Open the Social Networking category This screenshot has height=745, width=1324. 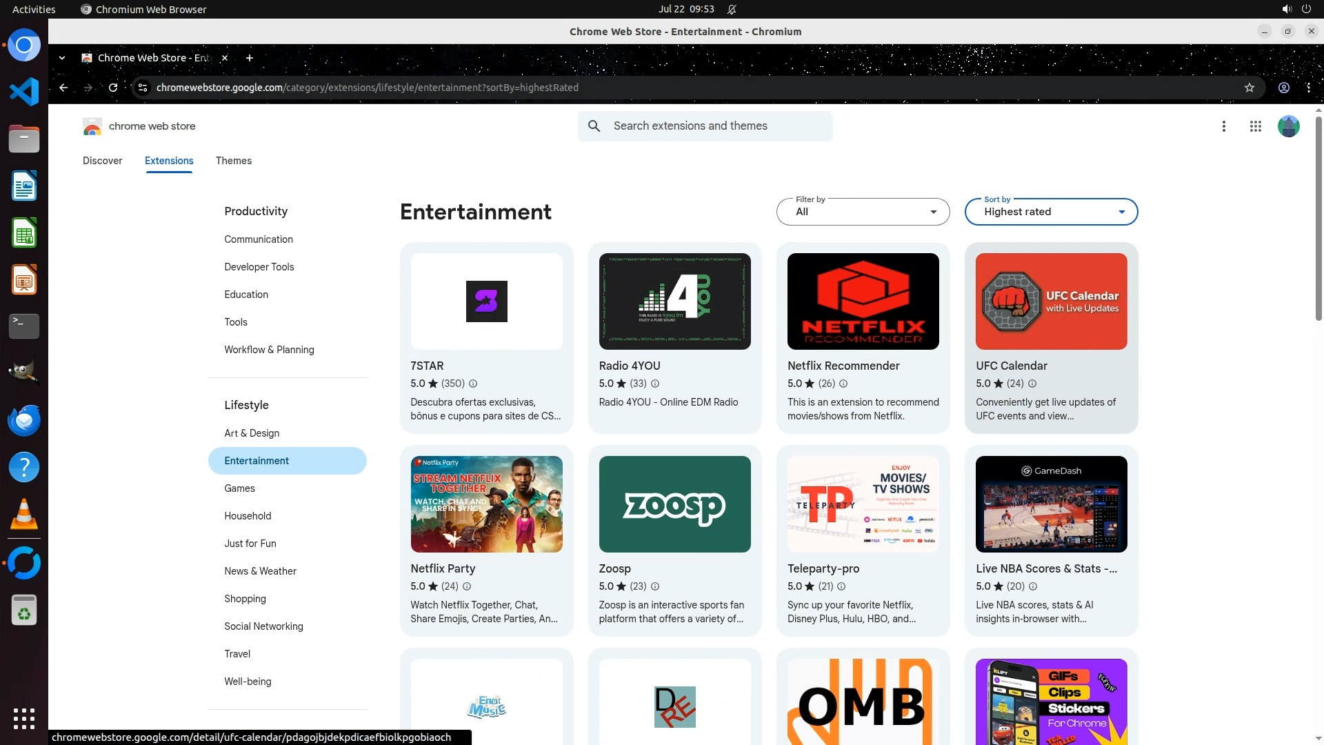coord(263,626)
